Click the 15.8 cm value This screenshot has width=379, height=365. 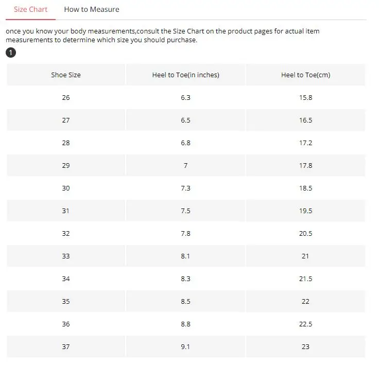[x=305, y=98]
